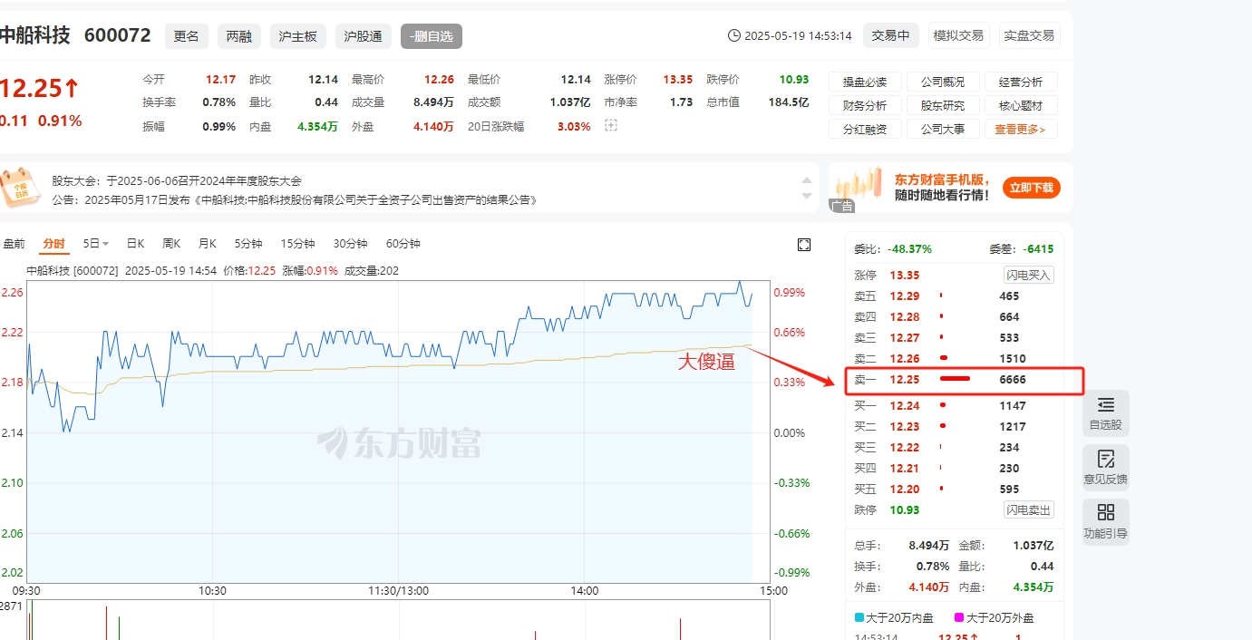Click the 沪股通 tag button
The image size is (1252, 640).
(364, 36)
